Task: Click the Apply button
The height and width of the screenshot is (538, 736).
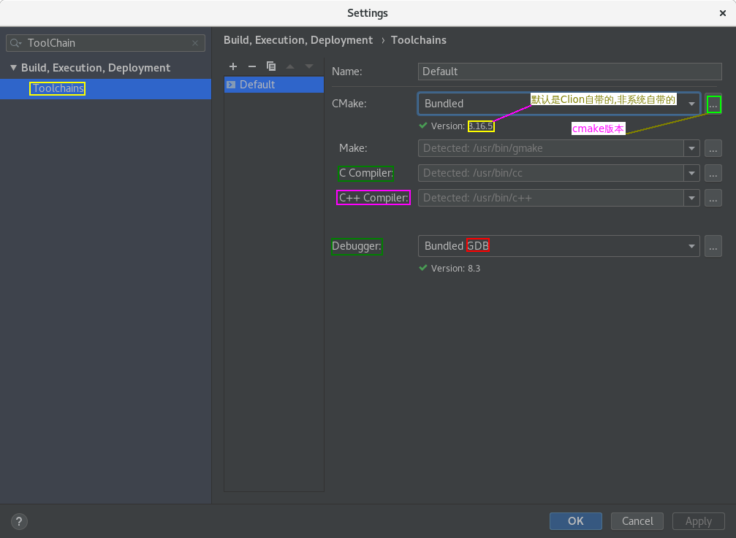Action: click(698, 520)
